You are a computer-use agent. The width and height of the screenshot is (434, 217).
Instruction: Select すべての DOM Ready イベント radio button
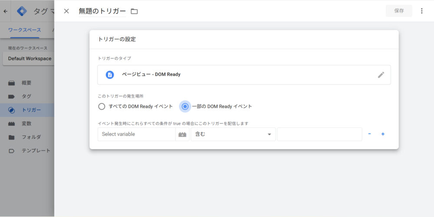[x=102, y=106]
